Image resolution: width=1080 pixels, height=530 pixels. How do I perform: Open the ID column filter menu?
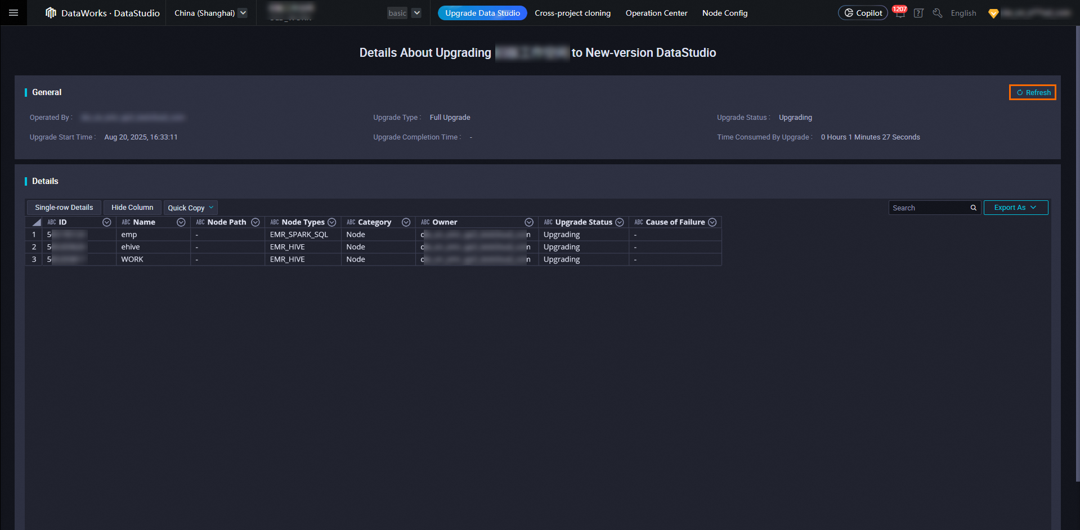click(106, 222)
